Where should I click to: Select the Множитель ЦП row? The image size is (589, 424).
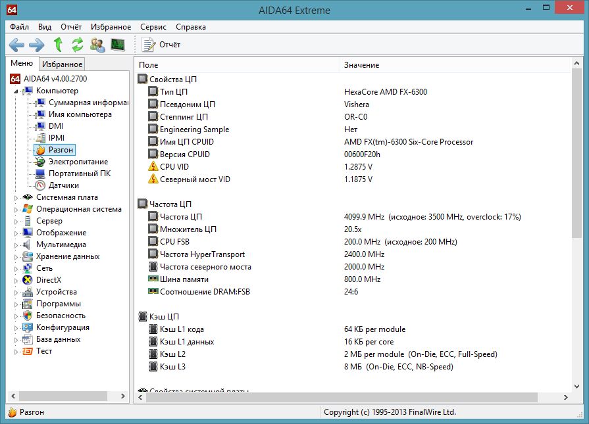pos(353,229)
